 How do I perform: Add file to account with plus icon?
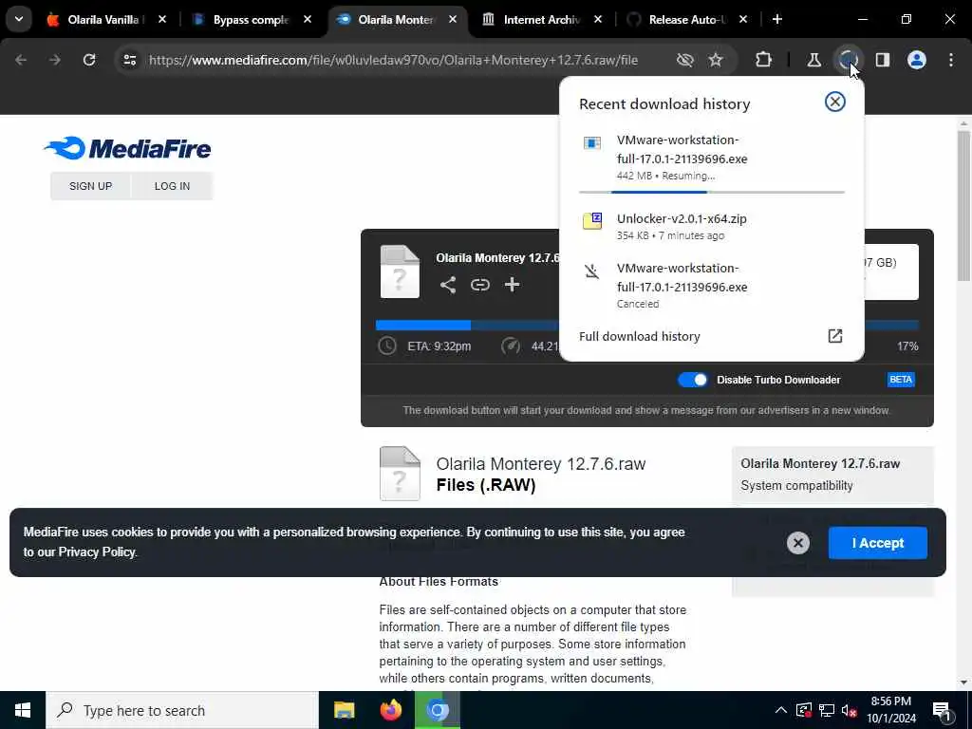point(512,285)
